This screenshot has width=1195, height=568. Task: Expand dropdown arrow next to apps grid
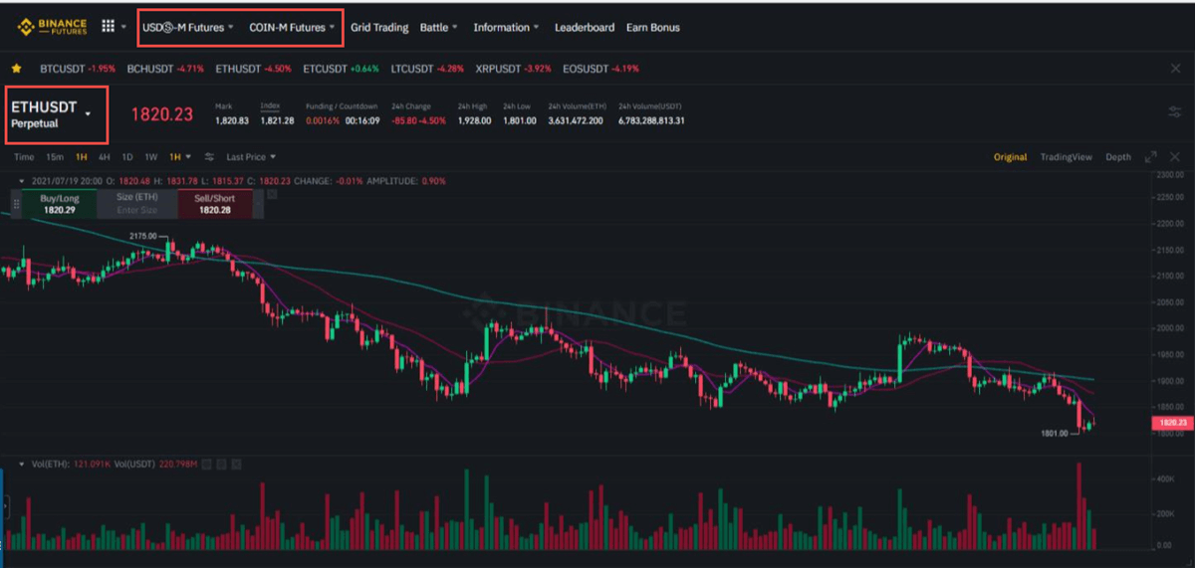[124, 28]
